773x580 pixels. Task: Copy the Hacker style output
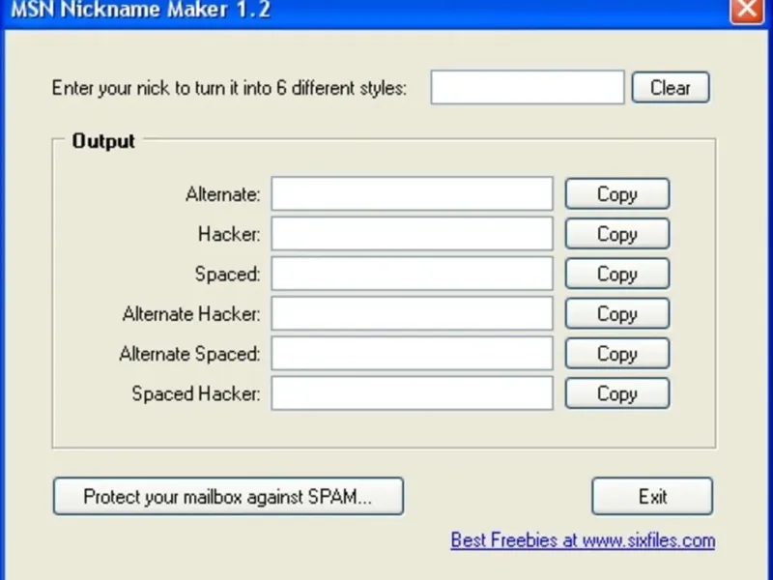pos(617,234)
